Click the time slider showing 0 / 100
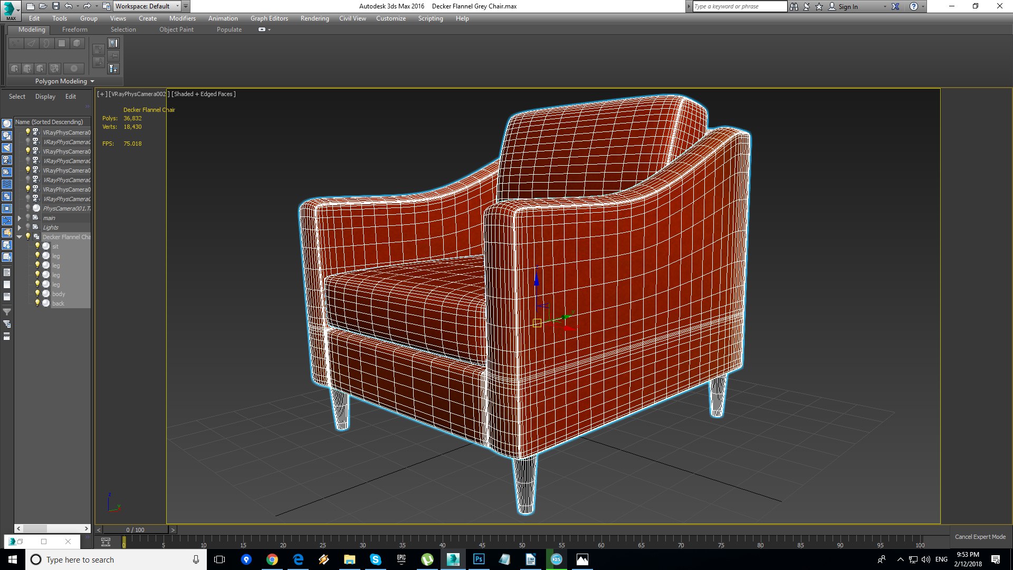 tap(135, 529)
